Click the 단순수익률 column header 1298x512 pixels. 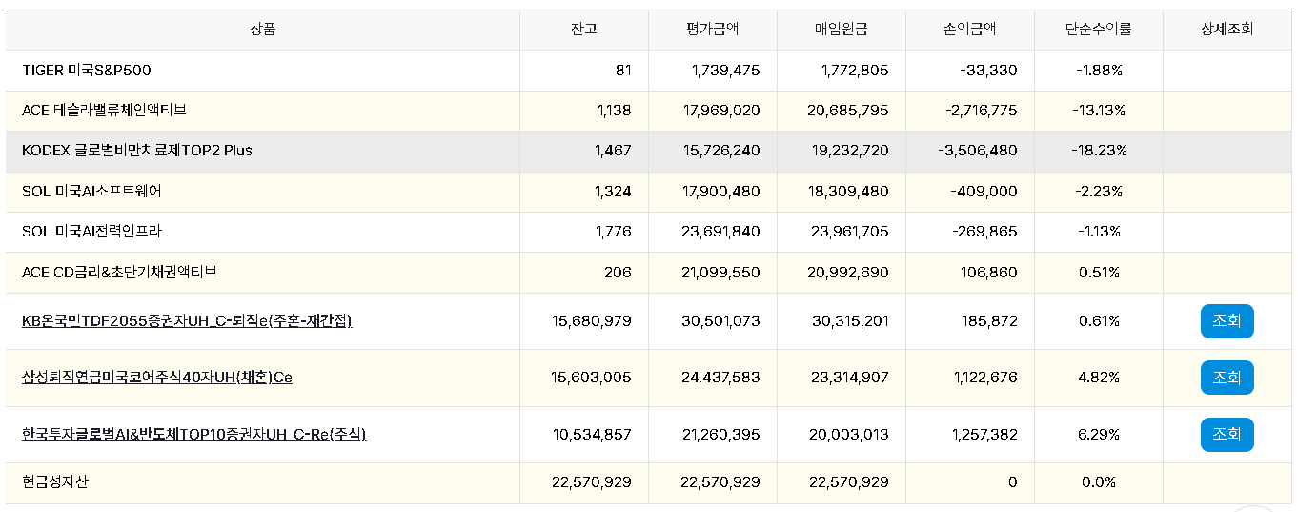1098,30
